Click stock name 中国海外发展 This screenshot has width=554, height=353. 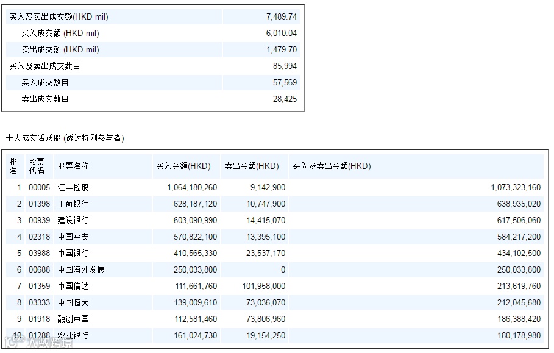click(x=81, y=269)
